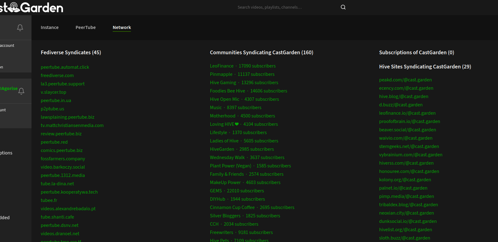Select the Network tab
The height and width of the screenshot is (242, 498).
122,27
